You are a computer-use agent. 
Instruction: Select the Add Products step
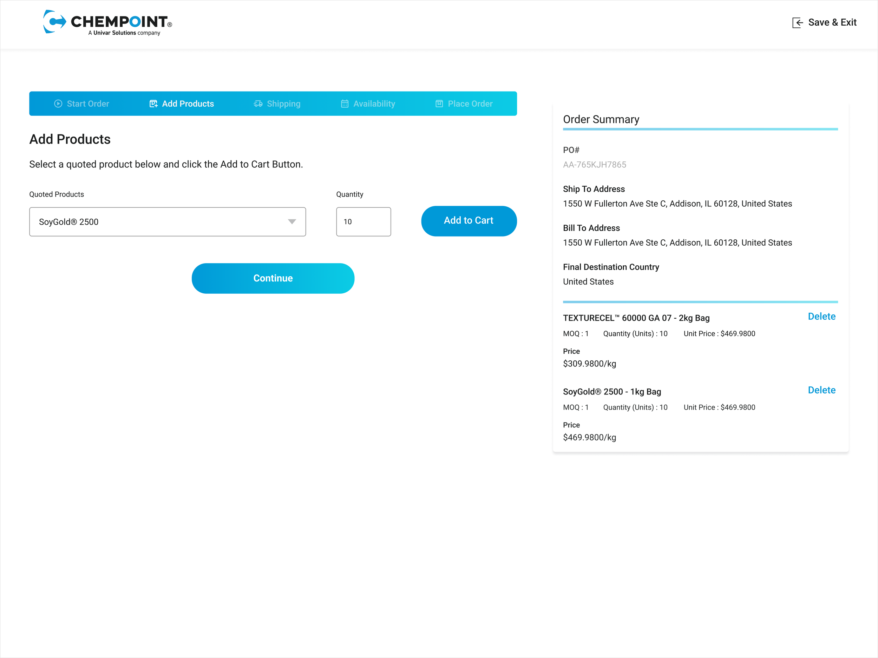(182, 104)
